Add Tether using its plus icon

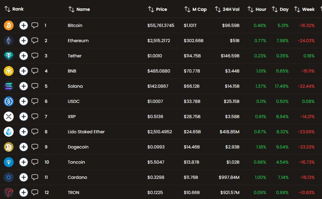[x=24, y=56]
